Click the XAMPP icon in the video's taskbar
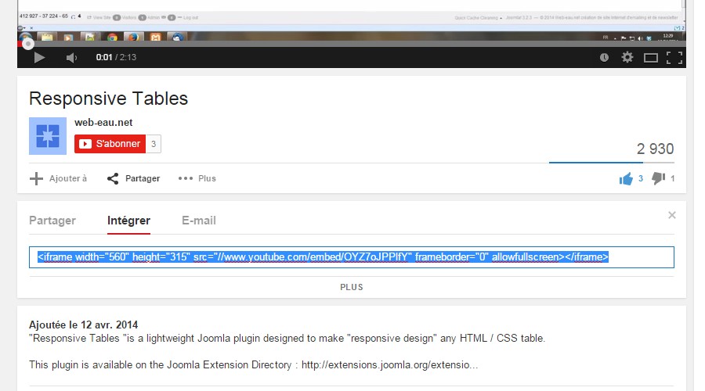The image size is (705, 391). click(x=156, y=37)
